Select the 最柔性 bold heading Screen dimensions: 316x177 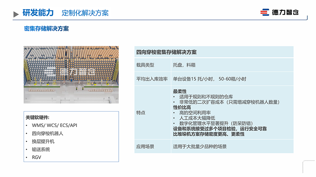point(179,91)
